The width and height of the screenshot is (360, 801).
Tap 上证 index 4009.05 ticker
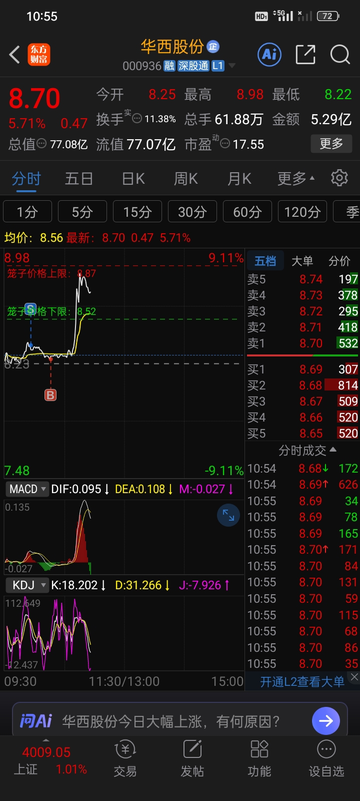coord(50,760)
